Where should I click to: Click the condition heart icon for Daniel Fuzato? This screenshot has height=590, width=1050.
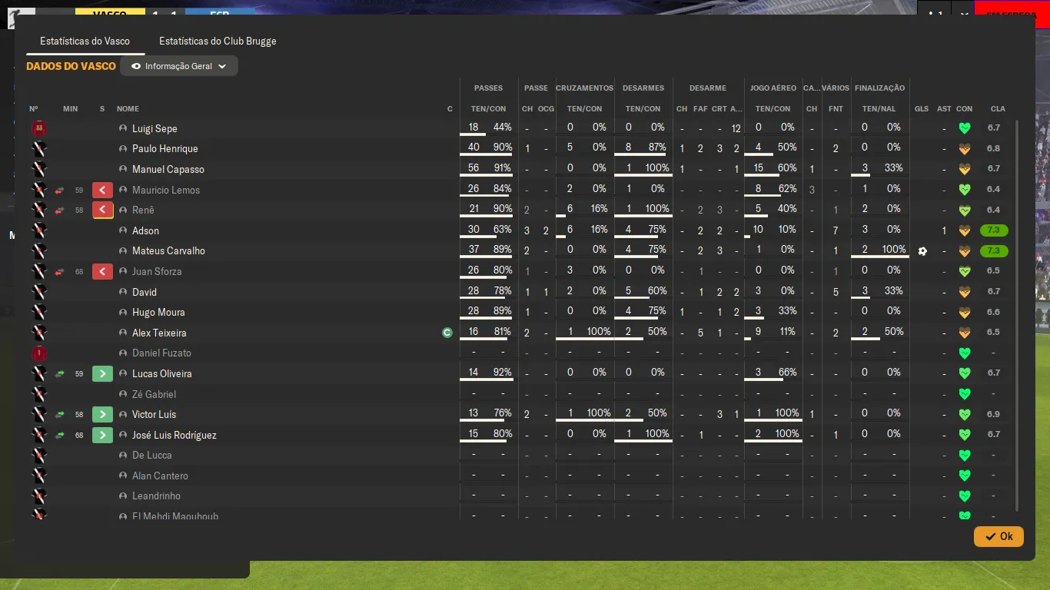coord(965,353)
